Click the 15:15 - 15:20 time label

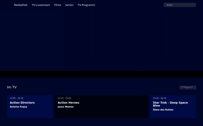(x=64, y=98)
